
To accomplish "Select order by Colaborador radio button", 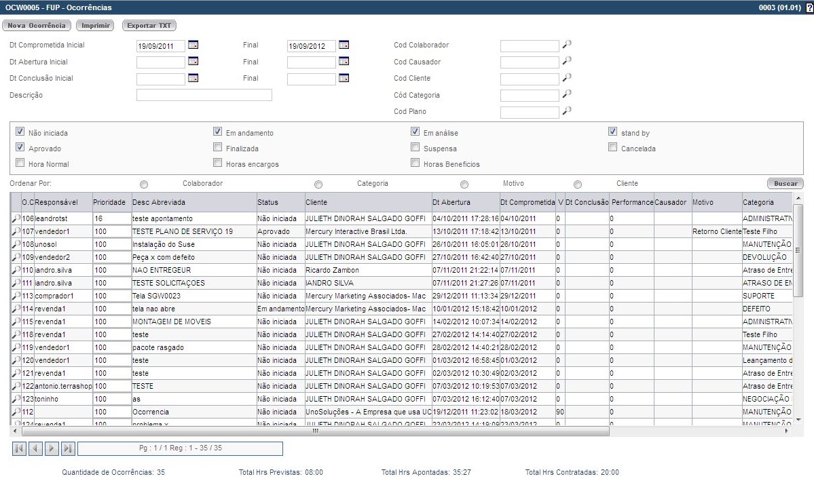I will click(x=143, y=184).
